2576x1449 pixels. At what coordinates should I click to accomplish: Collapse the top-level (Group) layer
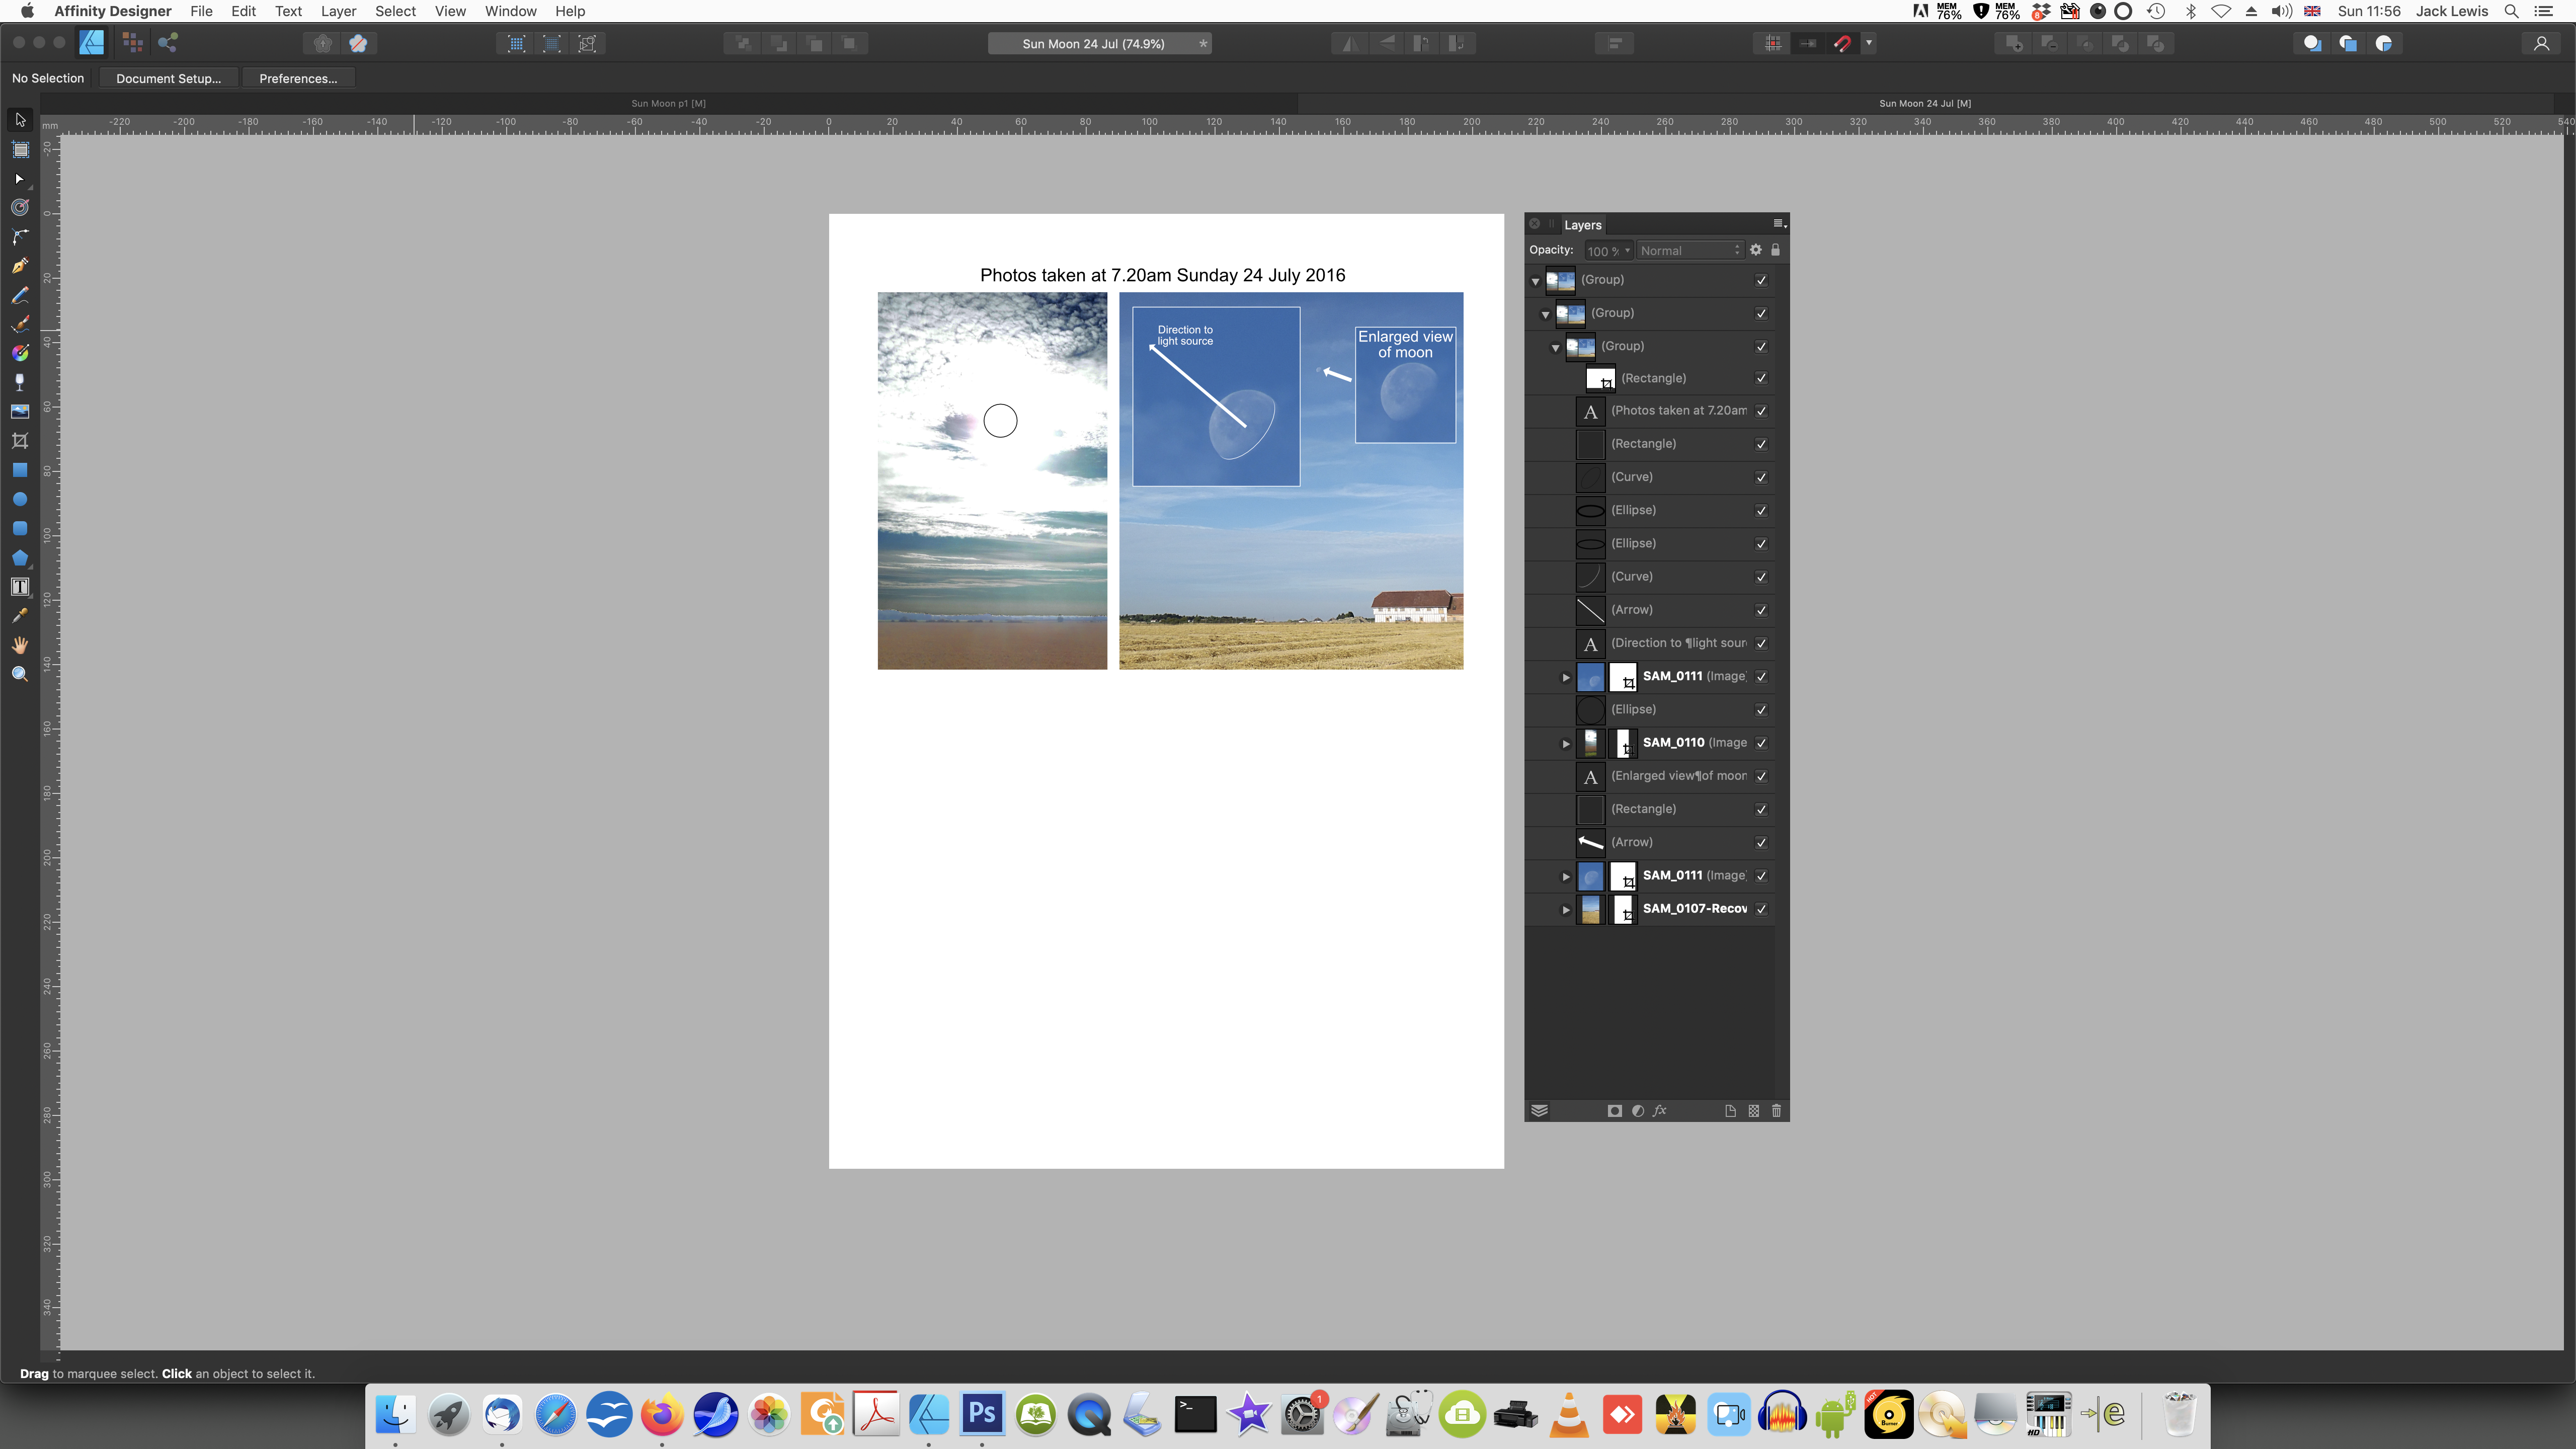(1536, 281)
